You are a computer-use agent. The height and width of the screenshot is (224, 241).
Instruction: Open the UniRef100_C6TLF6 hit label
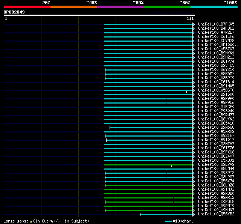216,37
